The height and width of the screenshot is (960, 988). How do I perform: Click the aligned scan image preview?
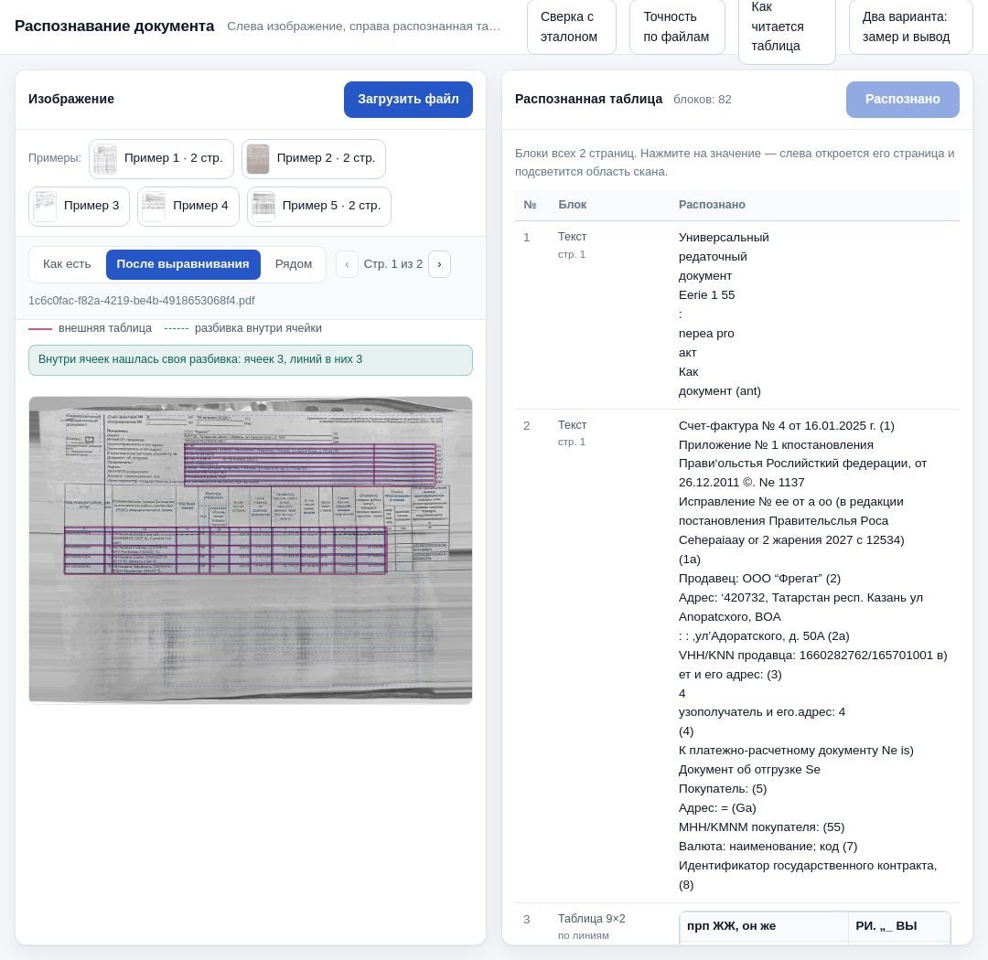(x=250, y=549)
